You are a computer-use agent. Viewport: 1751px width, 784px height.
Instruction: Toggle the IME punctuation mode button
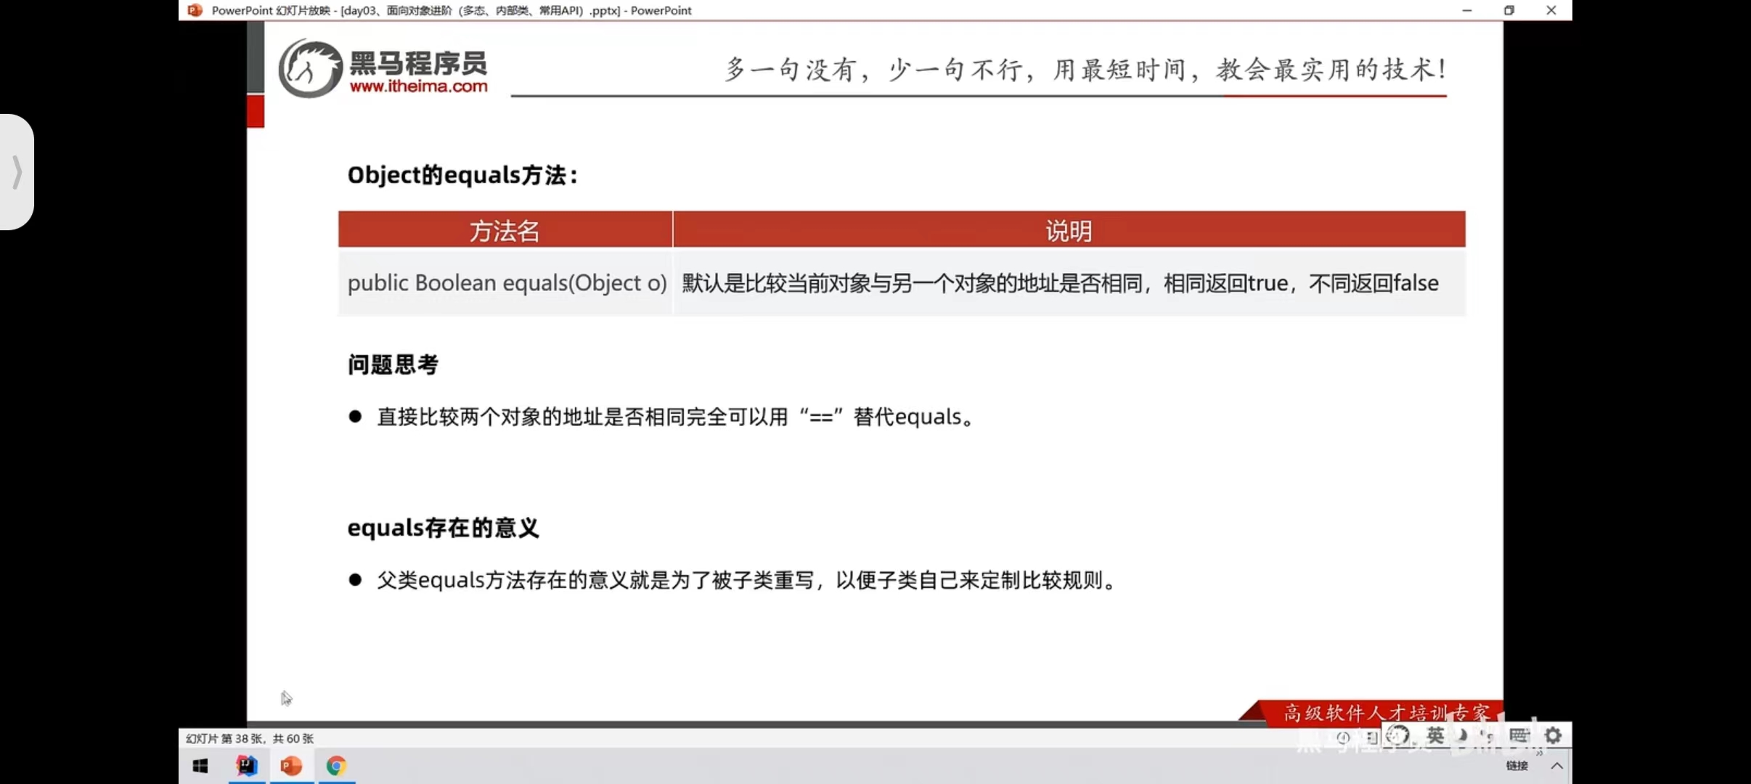pyautogui.click(x=1487, y=736)
